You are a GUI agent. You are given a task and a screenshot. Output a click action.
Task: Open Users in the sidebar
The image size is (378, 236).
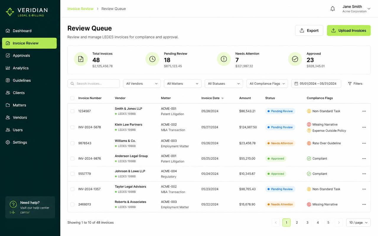(x=29, y=130)
